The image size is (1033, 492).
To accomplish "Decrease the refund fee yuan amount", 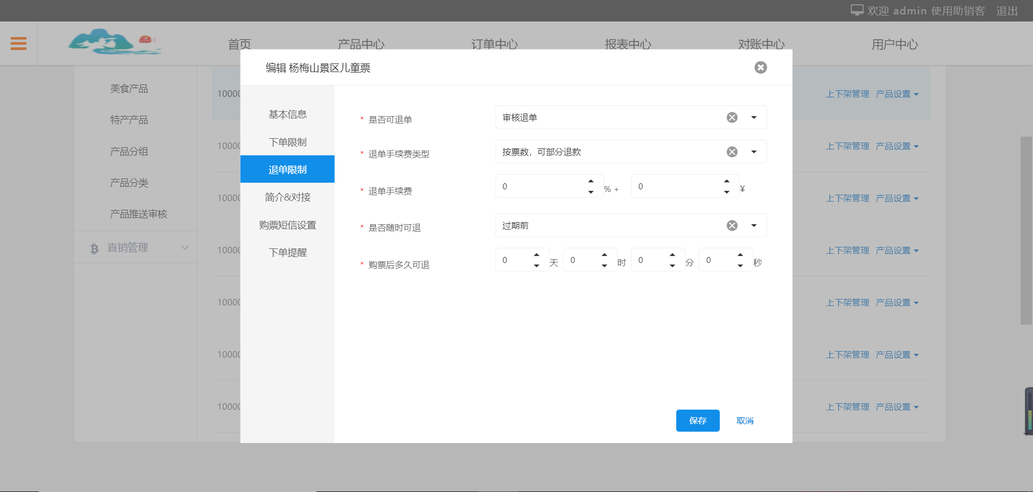I will (x=726, y=192).
